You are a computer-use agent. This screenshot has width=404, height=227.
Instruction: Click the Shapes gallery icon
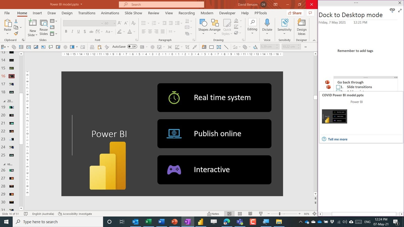pos(203,23)
